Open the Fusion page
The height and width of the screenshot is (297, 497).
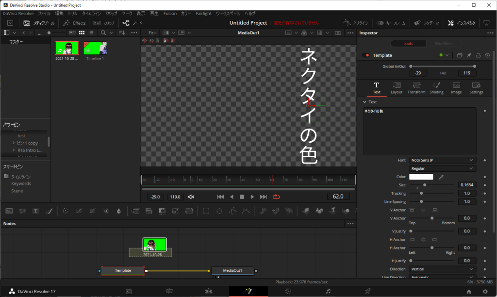point(248,291)
